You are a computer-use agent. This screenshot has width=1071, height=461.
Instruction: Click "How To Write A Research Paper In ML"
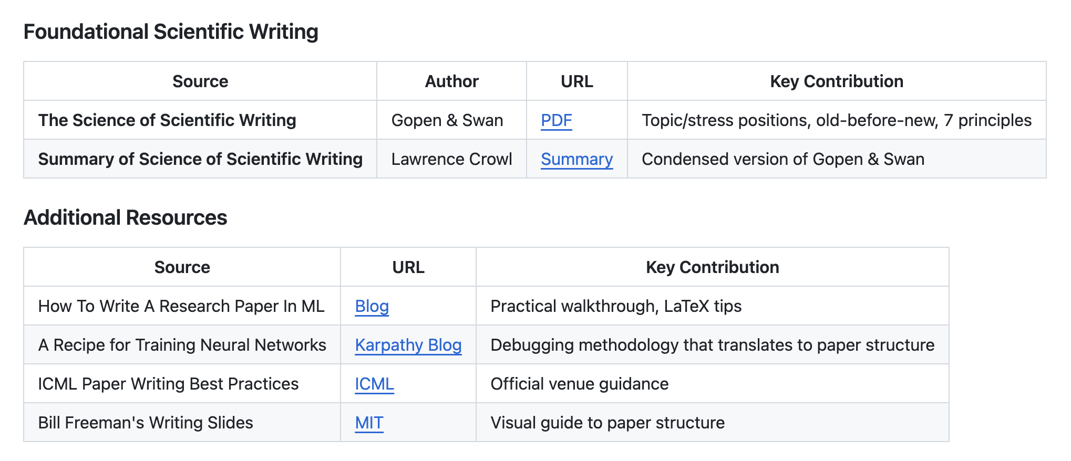[181, 306]
